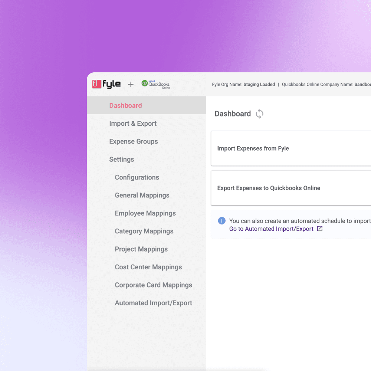Select Settings in the sidebar
The height and width of the screenshot is (371, 371).
[x=122, y=160]
